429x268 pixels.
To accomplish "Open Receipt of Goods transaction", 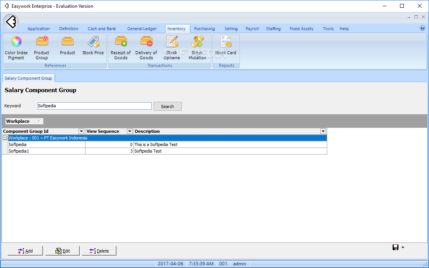I will 121,48.
